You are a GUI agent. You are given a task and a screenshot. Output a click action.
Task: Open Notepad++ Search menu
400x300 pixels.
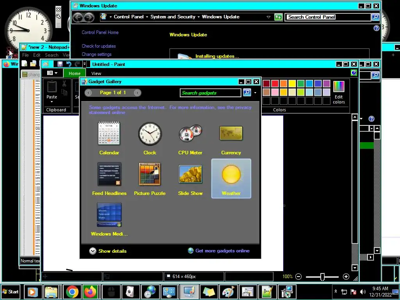(52, 55)
